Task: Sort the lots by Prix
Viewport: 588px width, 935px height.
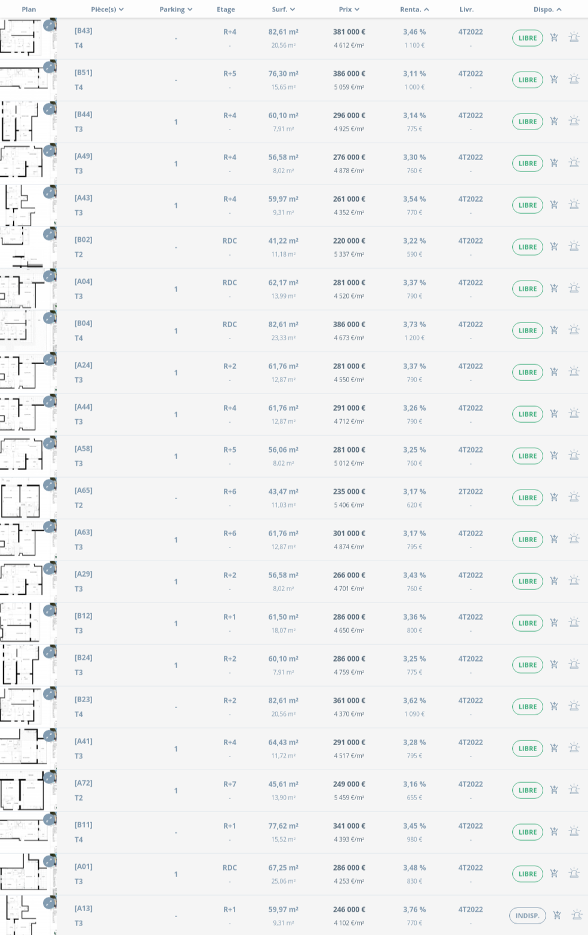Action: [349, 10]
